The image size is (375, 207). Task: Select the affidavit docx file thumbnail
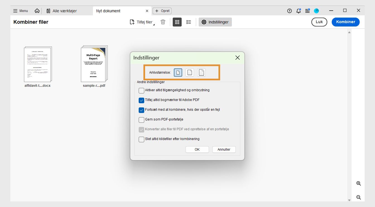[x=38, y=64]
